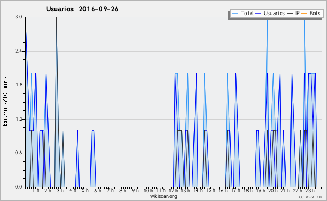The image size is (327, 201).
Task: Click the '9 h' x-axis label
Action: coord(135,190)
